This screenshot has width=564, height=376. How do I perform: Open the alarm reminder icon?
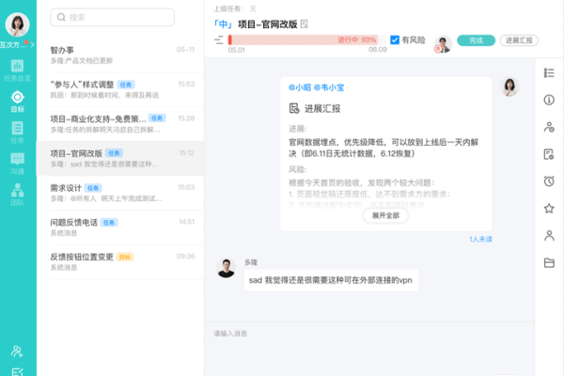coord(549,181)
